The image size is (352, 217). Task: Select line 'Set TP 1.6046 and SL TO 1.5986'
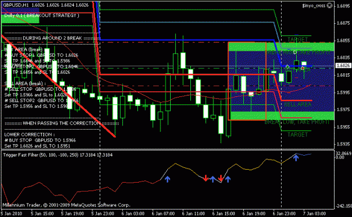point(37,61)
